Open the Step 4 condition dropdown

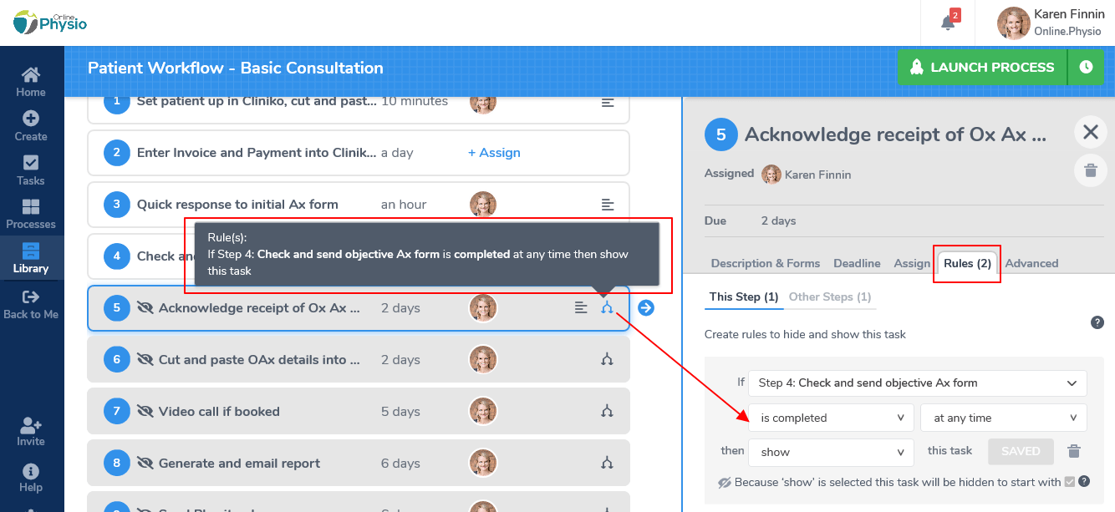[x=916, y=383]
